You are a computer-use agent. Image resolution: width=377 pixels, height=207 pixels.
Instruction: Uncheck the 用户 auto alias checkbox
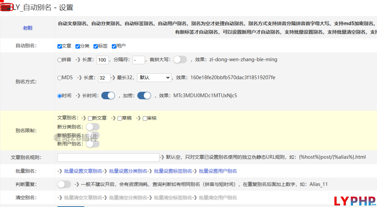pos(114,46)
